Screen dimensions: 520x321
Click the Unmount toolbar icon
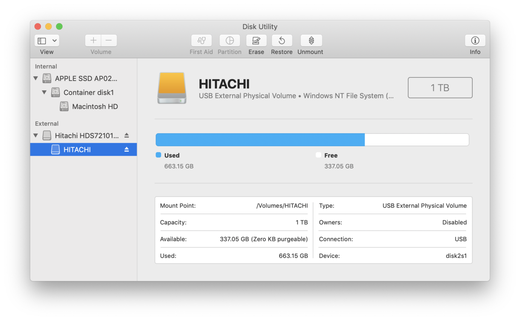pyautogui.click(x=311, y=40)
